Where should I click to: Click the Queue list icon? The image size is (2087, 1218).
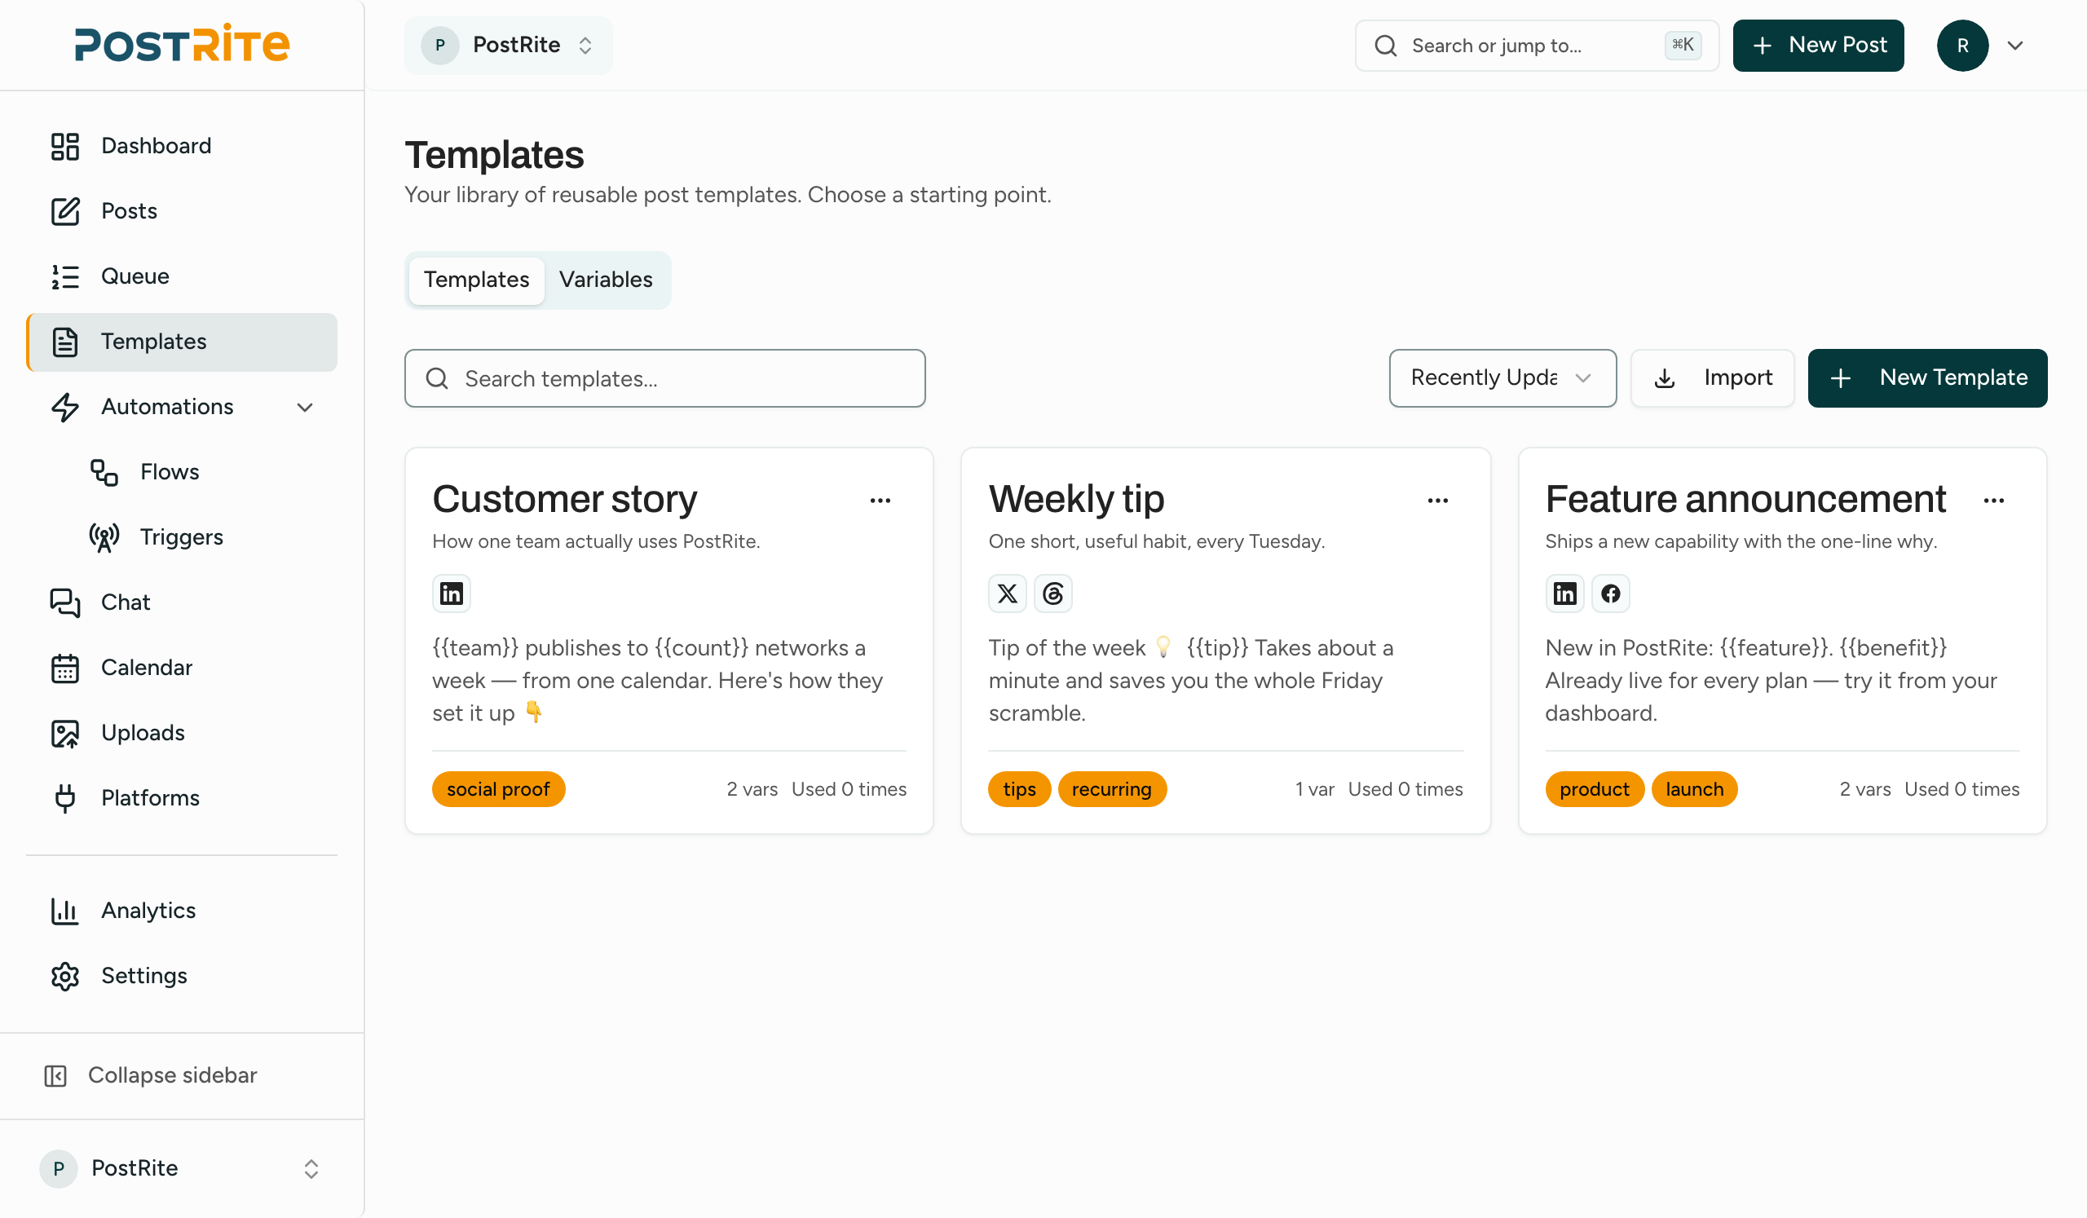[64, 276]
